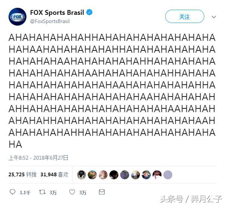This screenshot has height=206, width=227.
Task: Click the blue verified badge icon
Action: [89, 12]
